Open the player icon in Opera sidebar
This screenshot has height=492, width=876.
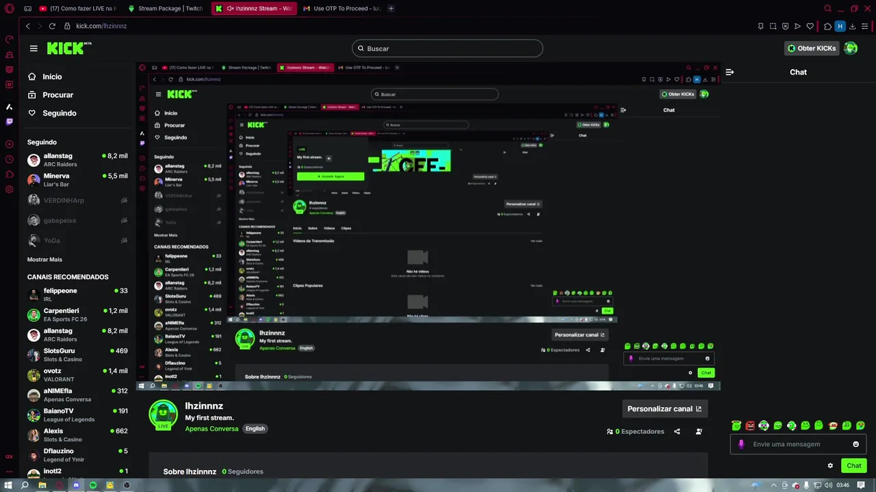[x=9, y=144]
